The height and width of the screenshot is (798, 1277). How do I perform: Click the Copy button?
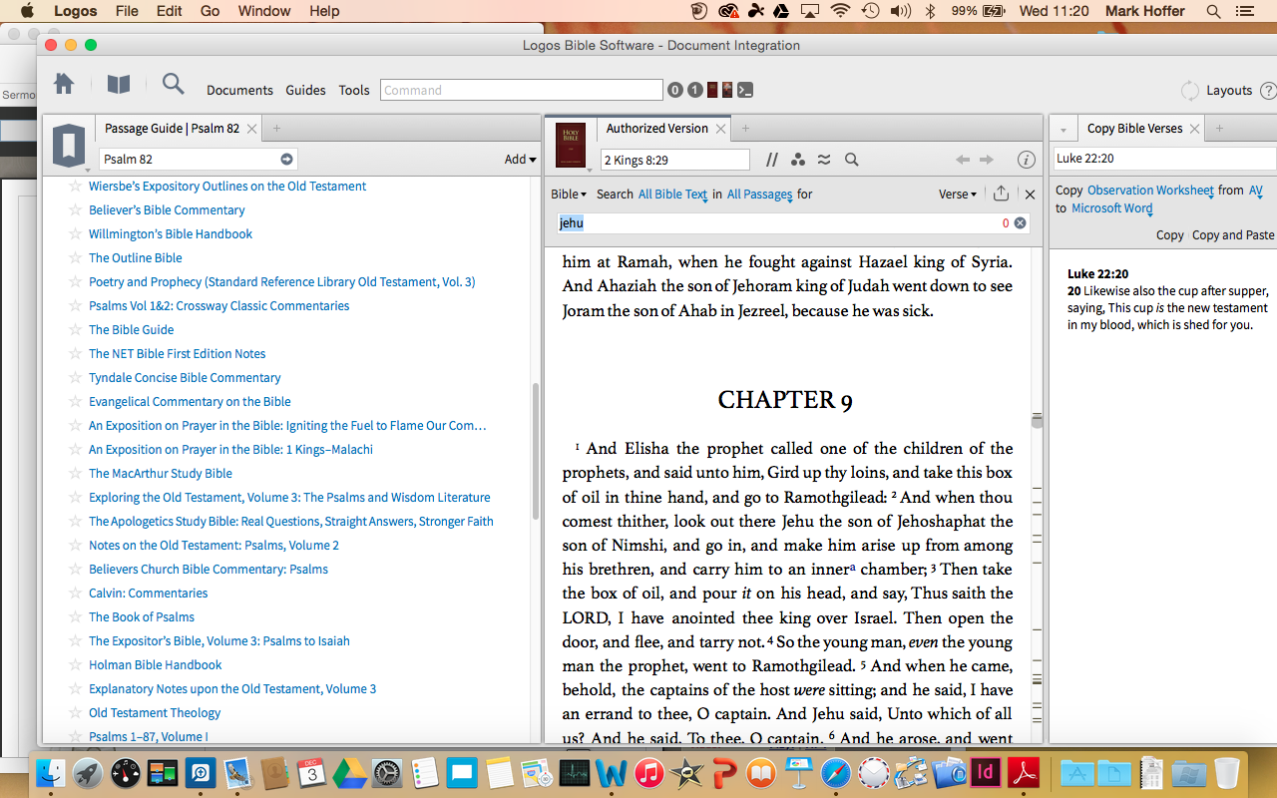pyautogui.click(x=1170, y=235)
